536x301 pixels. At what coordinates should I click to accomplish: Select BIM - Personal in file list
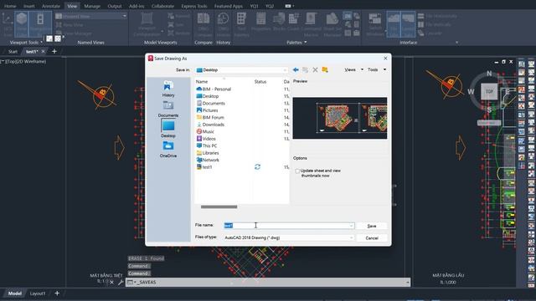214,89
